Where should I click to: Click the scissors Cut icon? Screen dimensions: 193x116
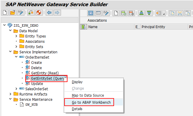pyautogui.click(x=180, y=13)
